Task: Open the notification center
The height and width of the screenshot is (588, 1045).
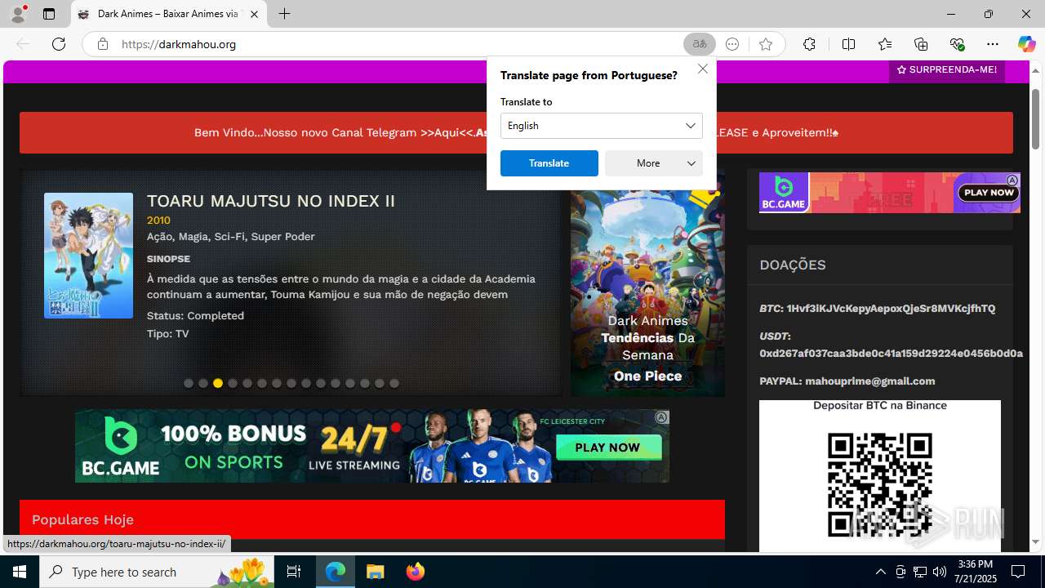Action: click(x=1019, y=572)
